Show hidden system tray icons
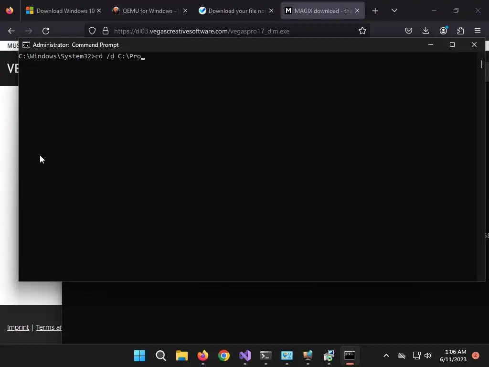The width and height of the screenshot is (489, 367). point(386,356)
